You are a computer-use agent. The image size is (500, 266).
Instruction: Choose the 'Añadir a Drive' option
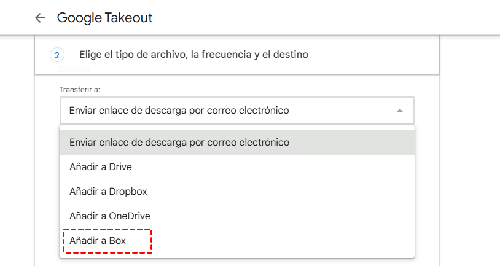pyautogui.click(x=101, y=166)
